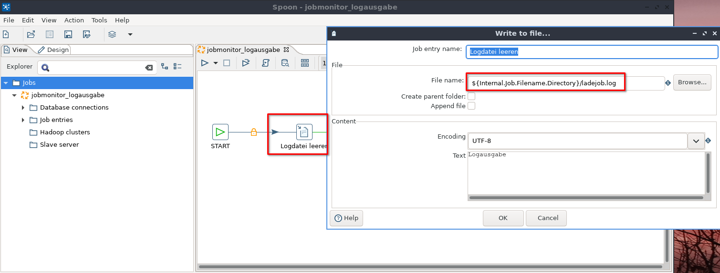The height and width of the screenshot is (273, 720).
Task: Click variable icon beside File name
Action: coord(668,83)
